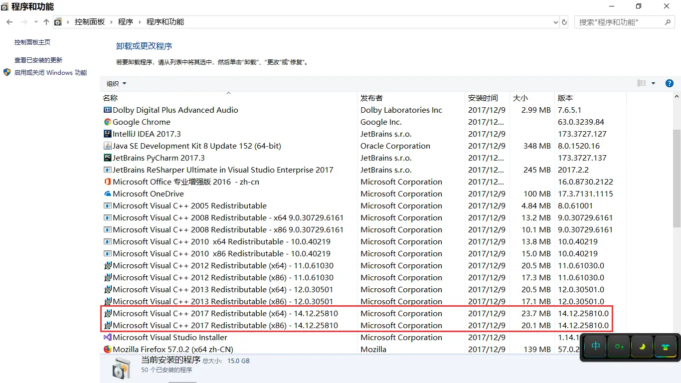The image size is (681, 383).
Task: Sort by the 安装时间 column header
Action: point(487,98)
